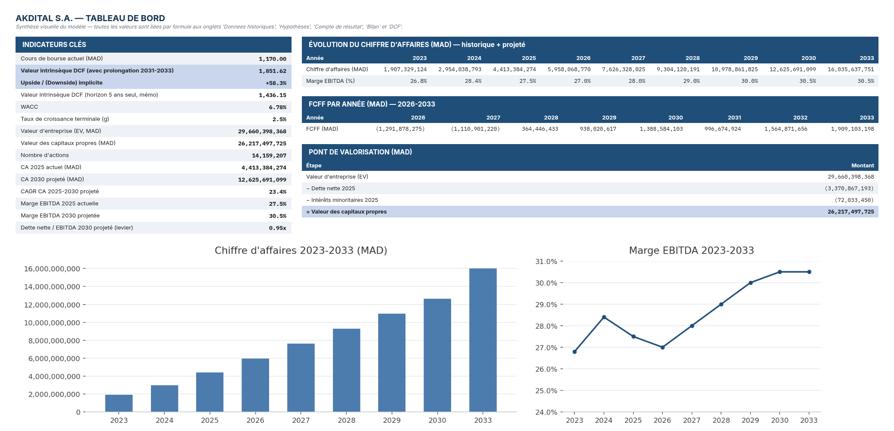Click EBITDA margin cell 29.0% in table
Image resolution: width=894 pixels, height=431 pixels.
coord(691,81)
